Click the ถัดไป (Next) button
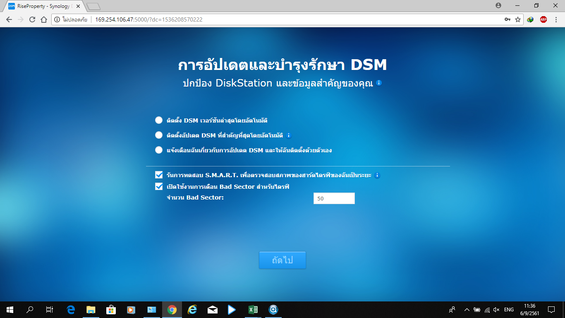This screenshot has width=565, height=318. 282,260
